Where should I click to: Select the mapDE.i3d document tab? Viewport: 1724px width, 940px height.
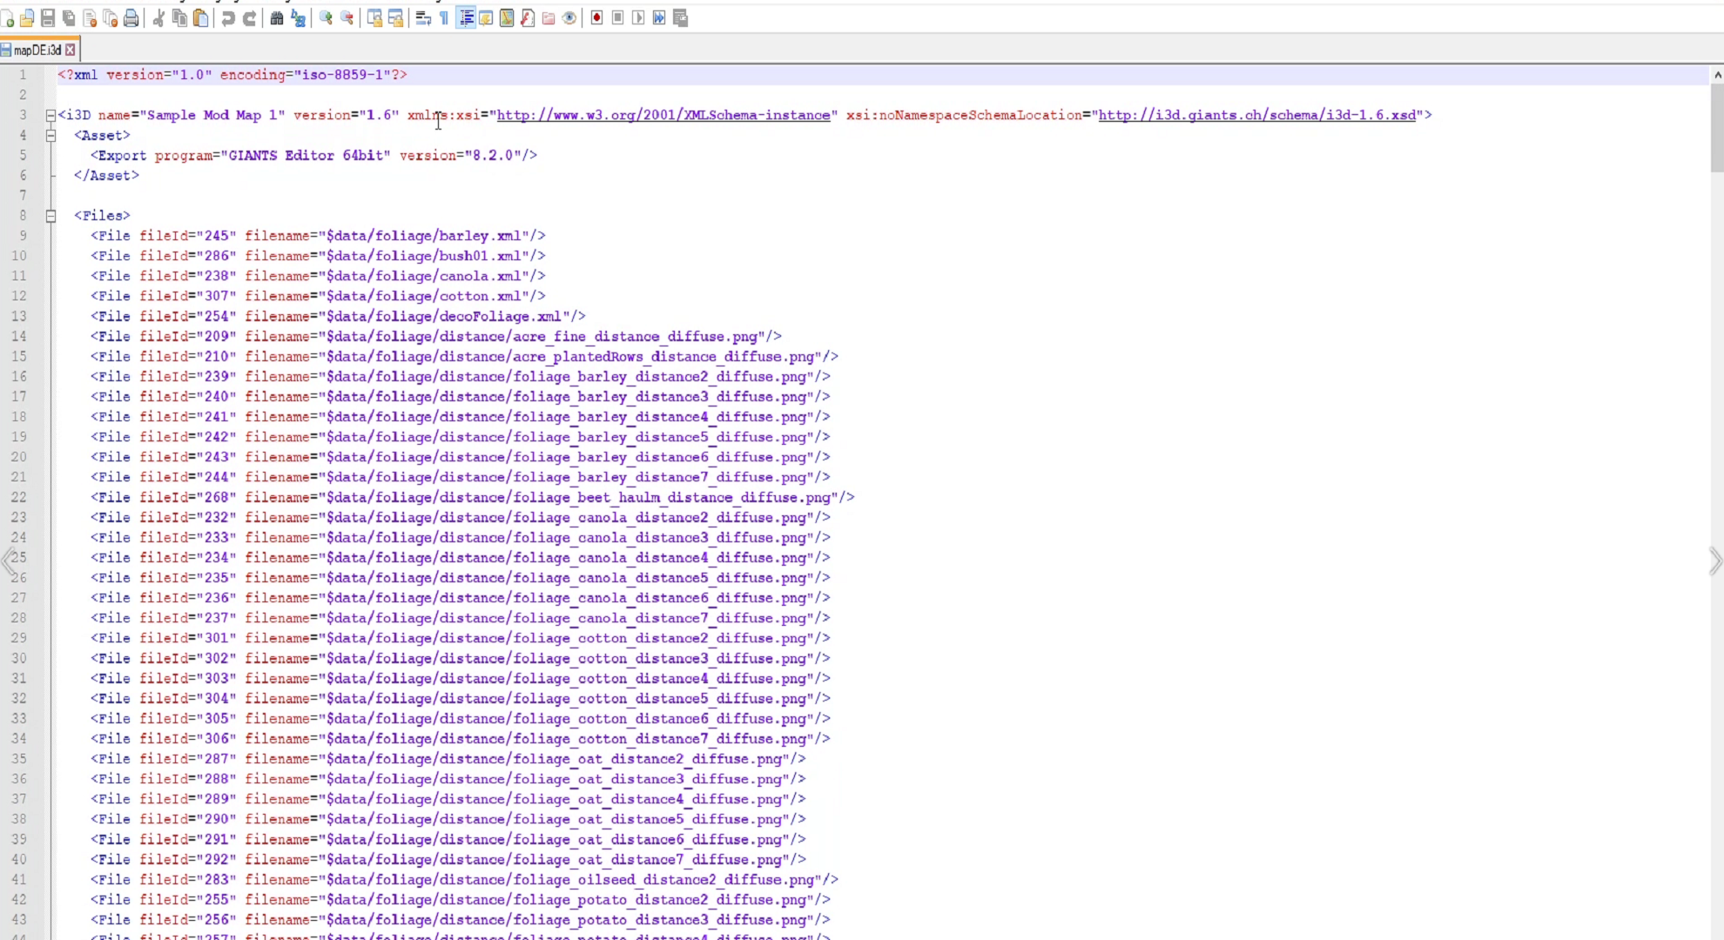click(37, 50)
